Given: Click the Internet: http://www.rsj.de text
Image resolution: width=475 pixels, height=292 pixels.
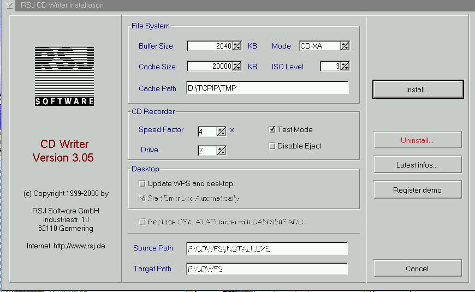Looking at the screenshot, I should (66, 246).
